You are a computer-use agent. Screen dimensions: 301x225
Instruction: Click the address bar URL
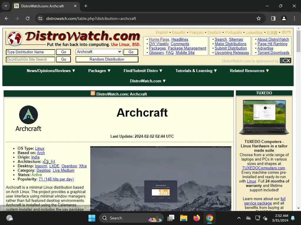[91, 18]
